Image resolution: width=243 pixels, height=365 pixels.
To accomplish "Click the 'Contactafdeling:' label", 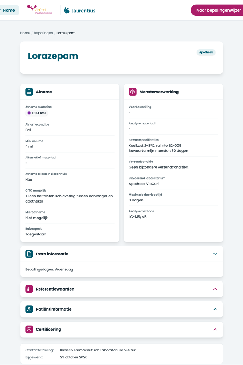I will click(x=39, y=350).
